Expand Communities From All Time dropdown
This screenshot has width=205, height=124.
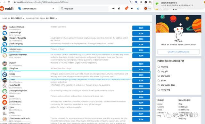(52, 18)
